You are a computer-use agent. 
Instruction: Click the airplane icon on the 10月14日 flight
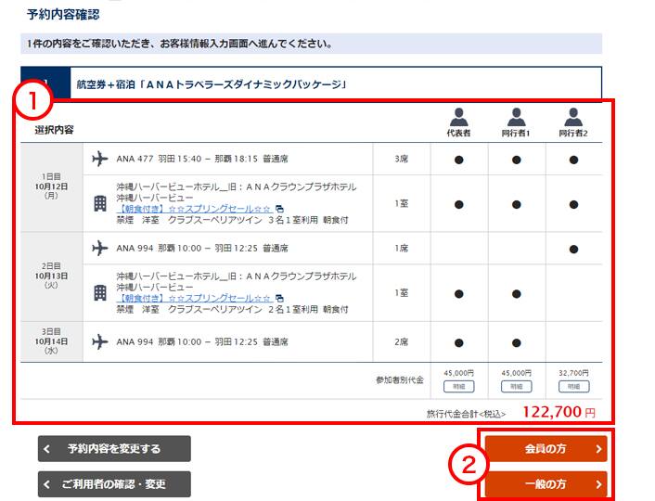point(100,341)
